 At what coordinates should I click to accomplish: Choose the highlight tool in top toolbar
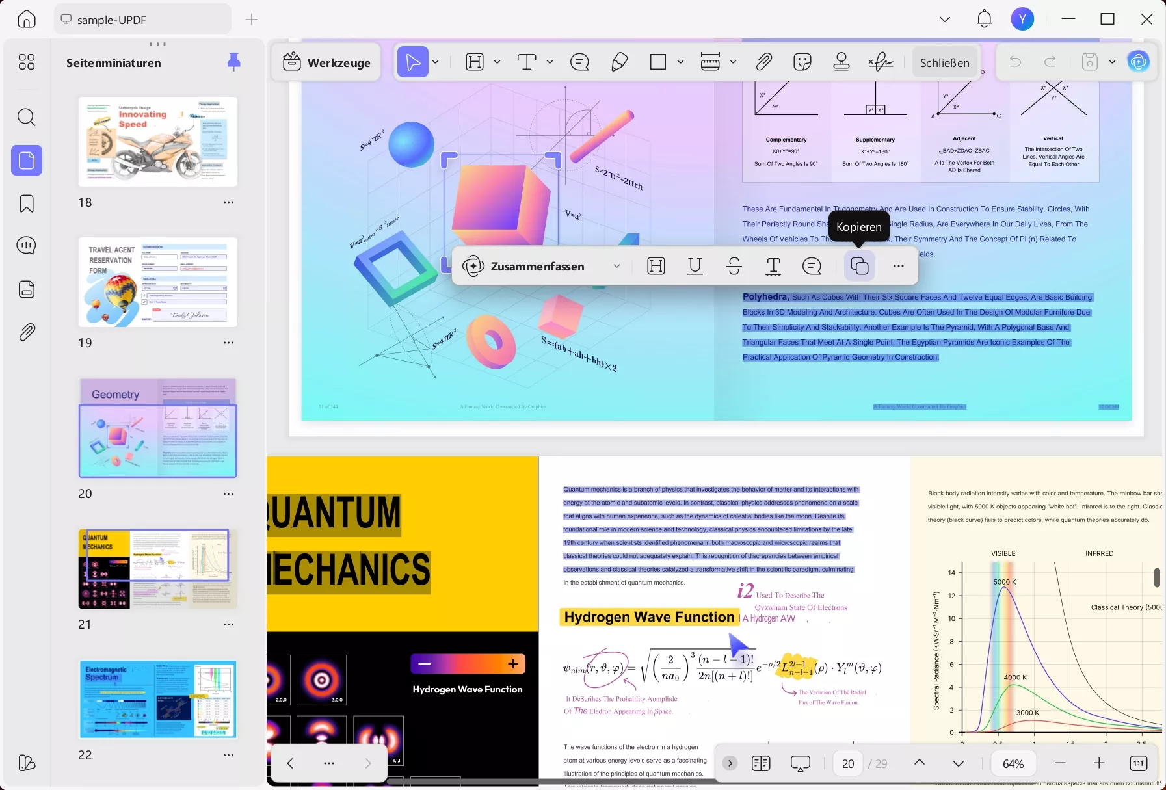475,62
